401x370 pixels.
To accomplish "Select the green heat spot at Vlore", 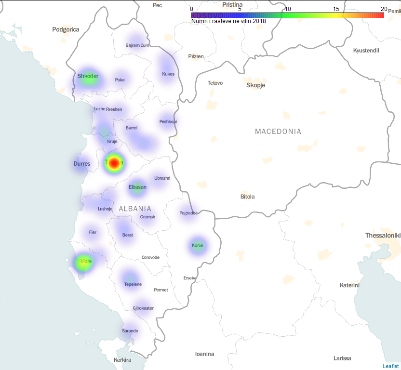I will tap(83, 262).
